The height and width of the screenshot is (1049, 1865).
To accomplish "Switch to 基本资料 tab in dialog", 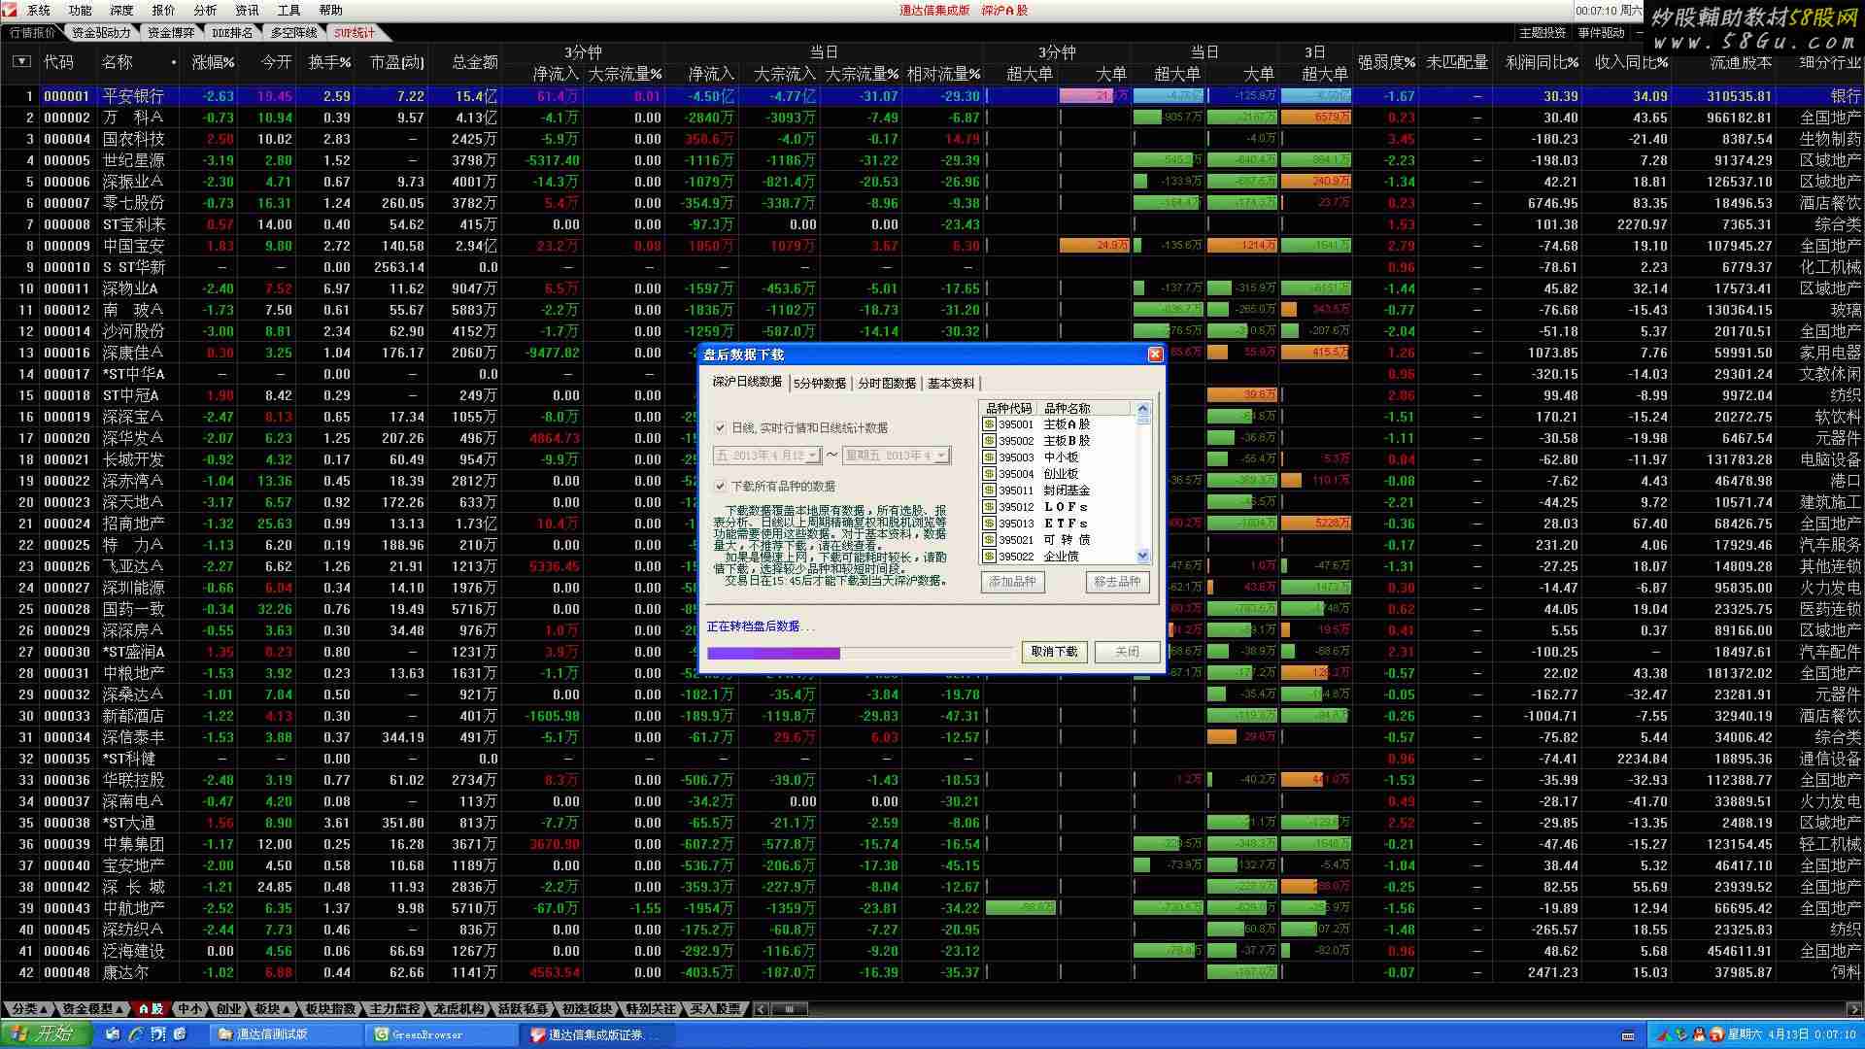I will [x=951, y=384].
